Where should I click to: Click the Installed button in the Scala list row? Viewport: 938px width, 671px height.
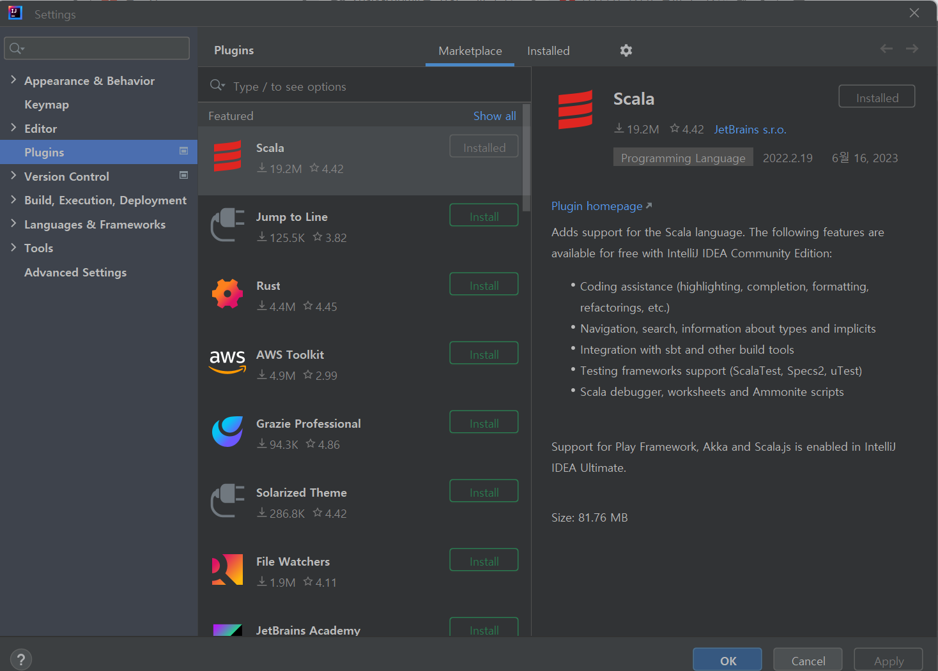484,146
